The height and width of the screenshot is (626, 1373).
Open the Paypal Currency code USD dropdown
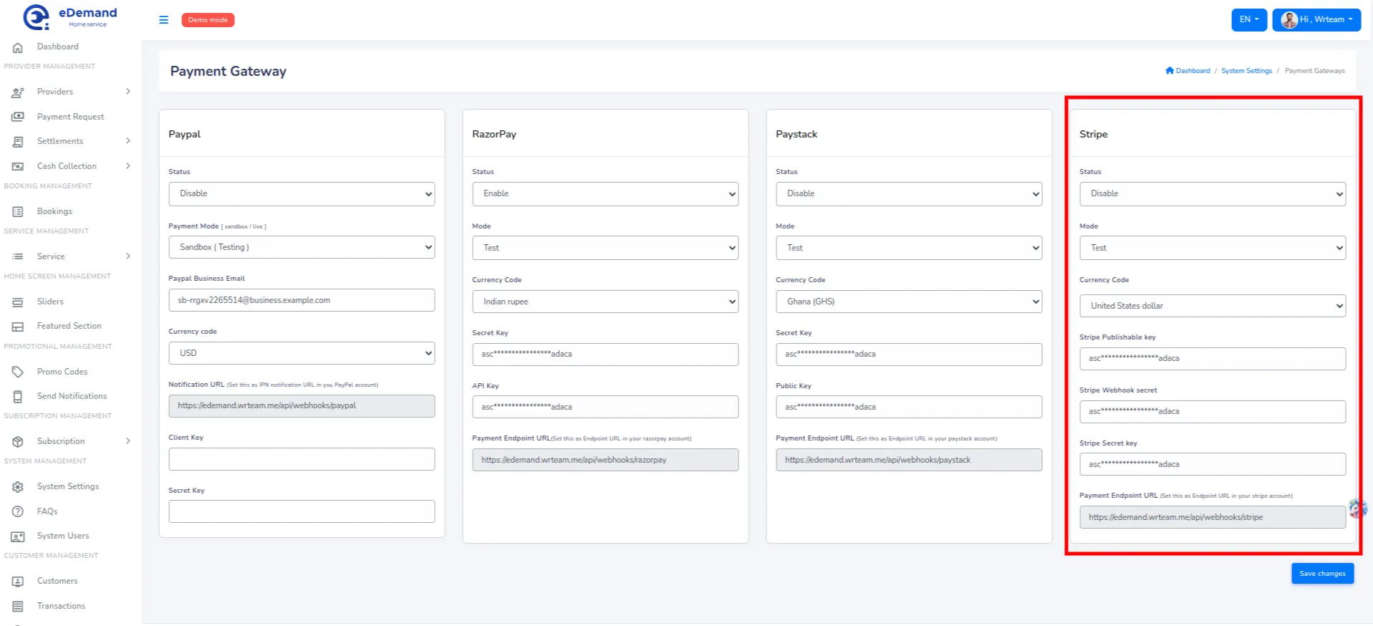click(302, 353)
